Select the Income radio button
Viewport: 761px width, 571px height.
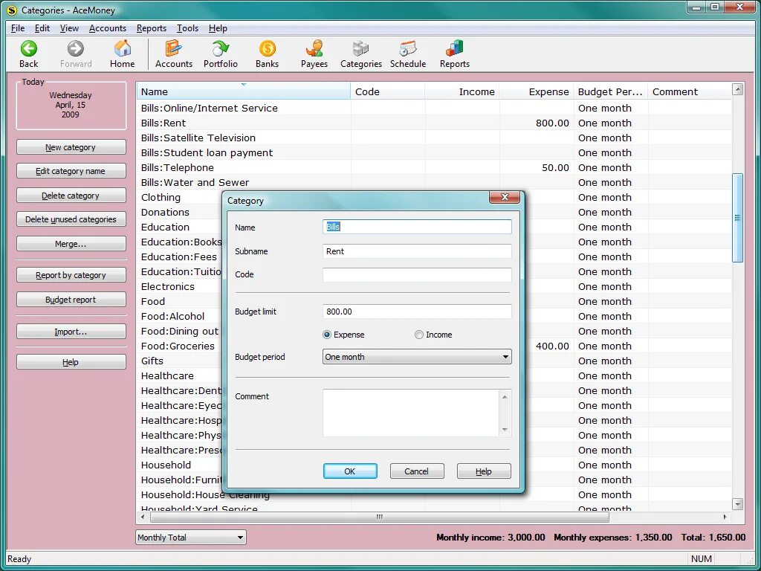click(419, 335)
